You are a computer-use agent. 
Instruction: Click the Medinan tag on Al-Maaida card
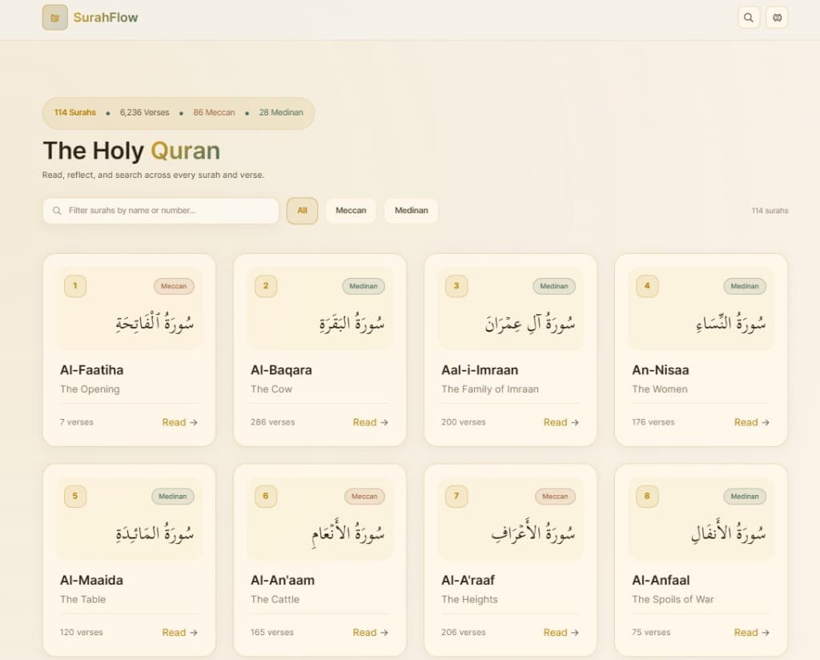tap(173, 497)
